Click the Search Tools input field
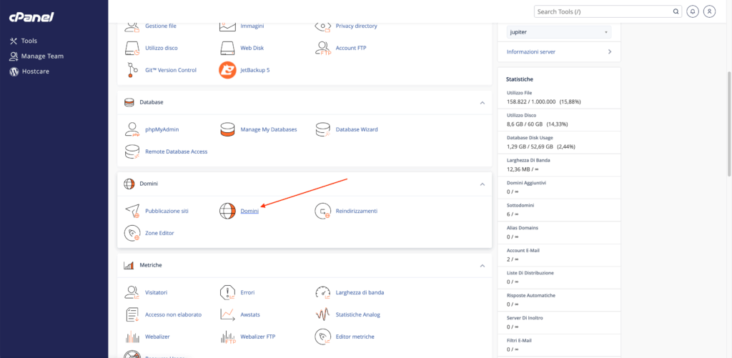 [x=602, y=11]
